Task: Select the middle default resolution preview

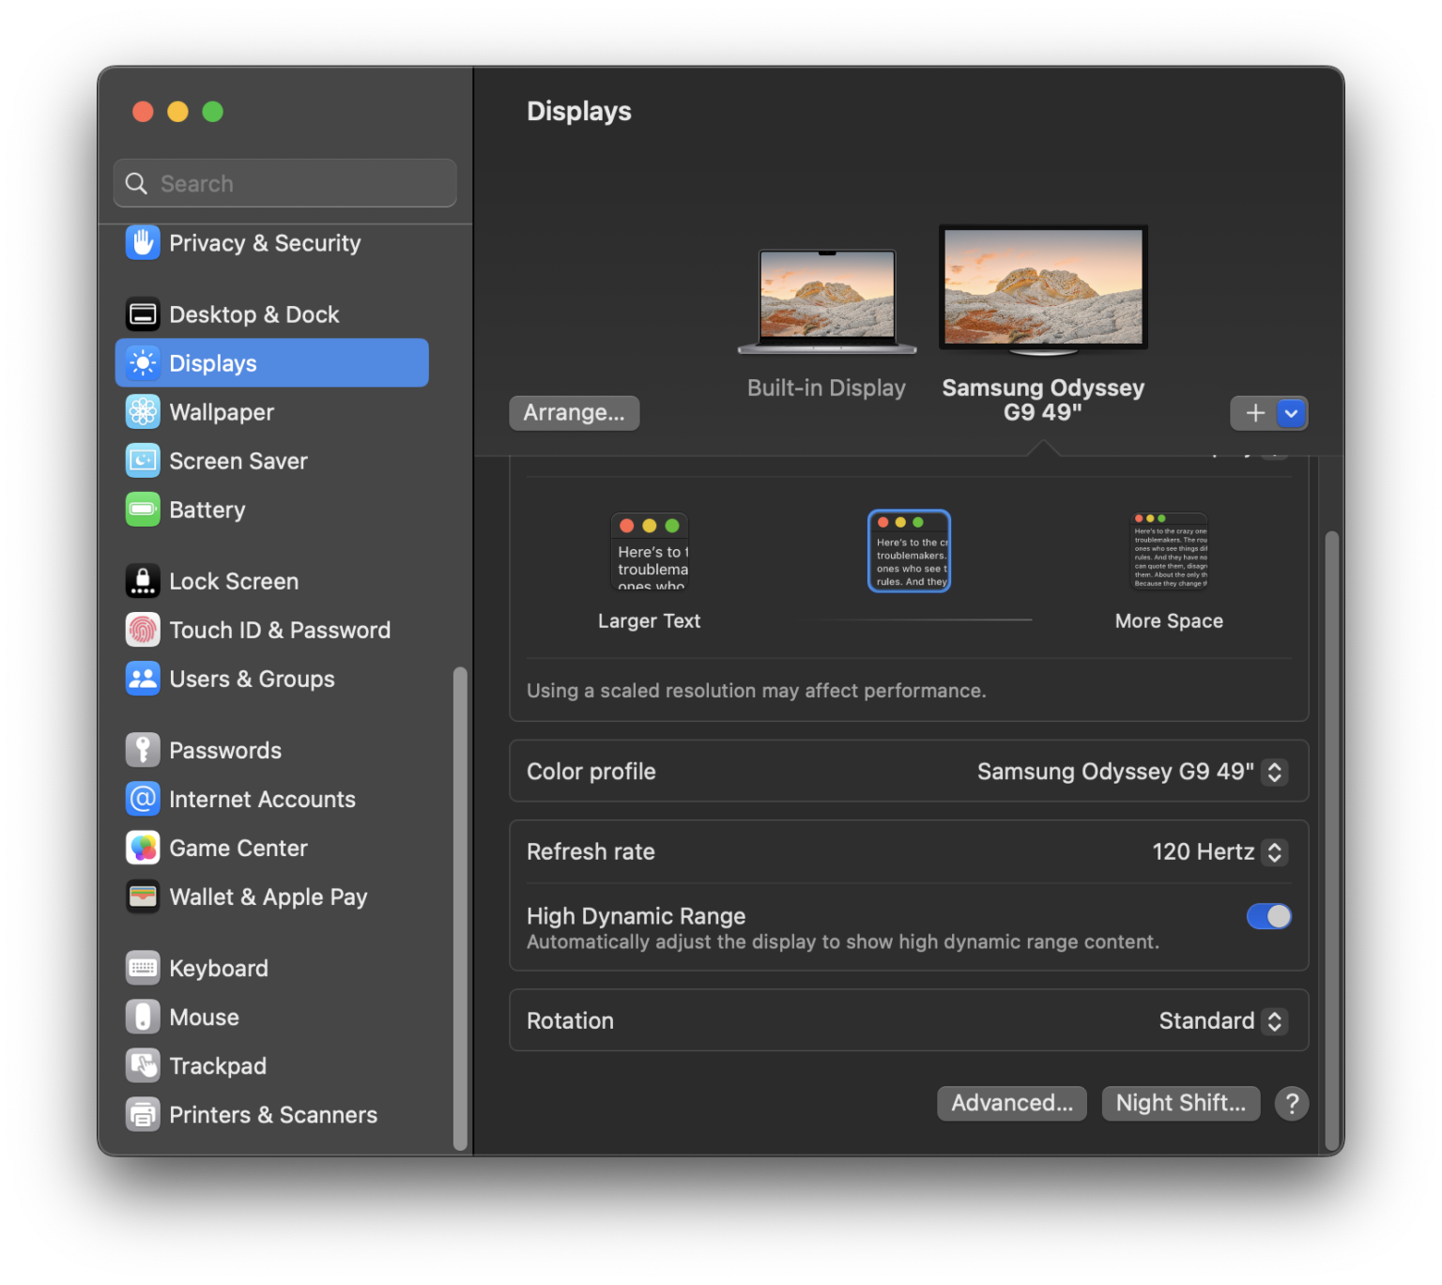Action: tap(909, 551)
